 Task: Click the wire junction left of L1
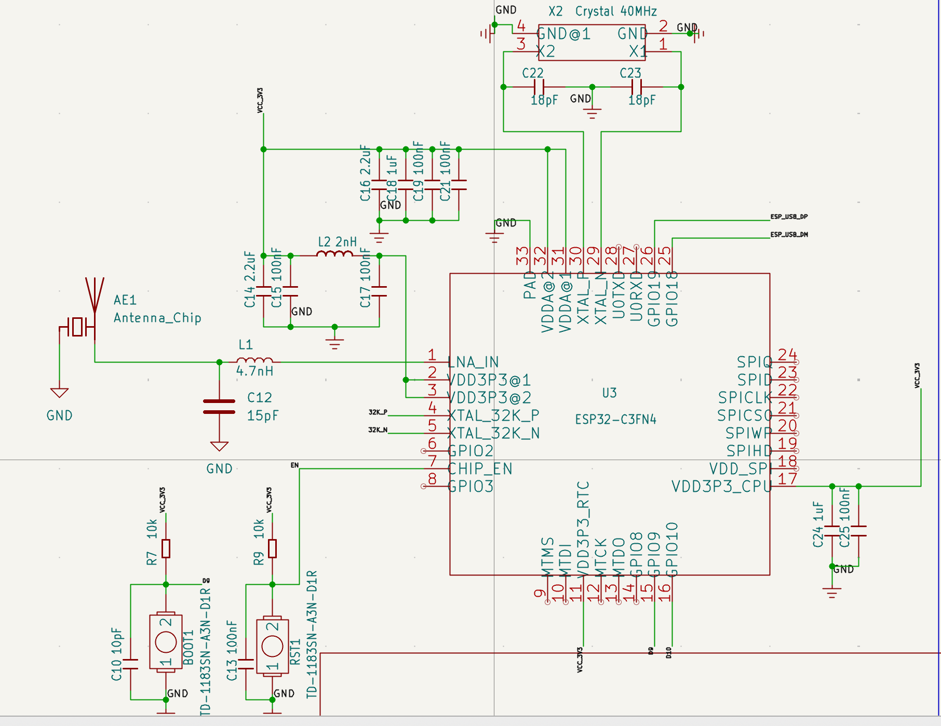tap(219, 362)
